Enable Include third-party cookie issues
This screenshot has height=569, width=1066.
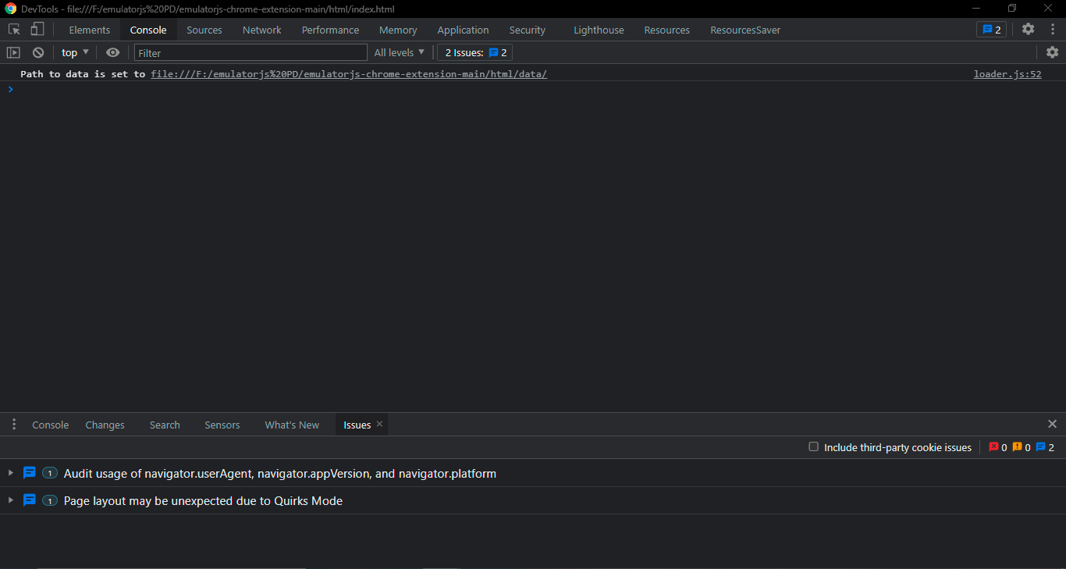[813, 447]
